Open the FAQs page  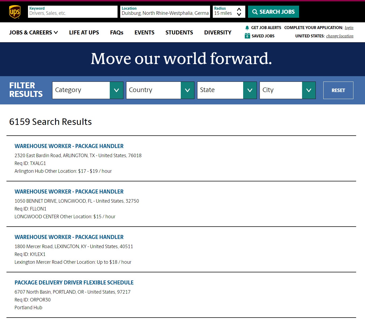116,33
